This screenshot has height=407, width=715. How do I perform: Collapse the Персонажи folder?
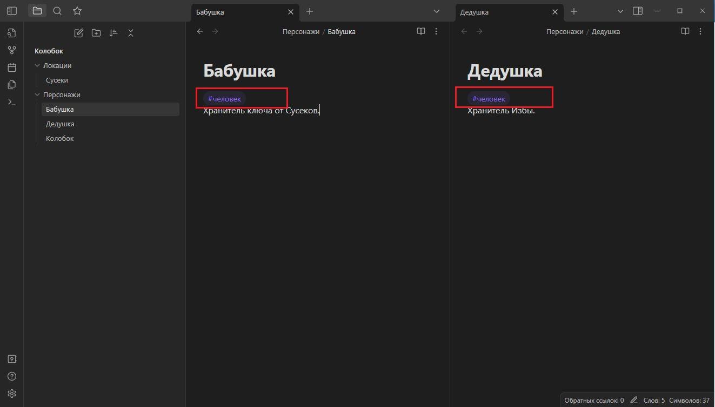(37, 94)
